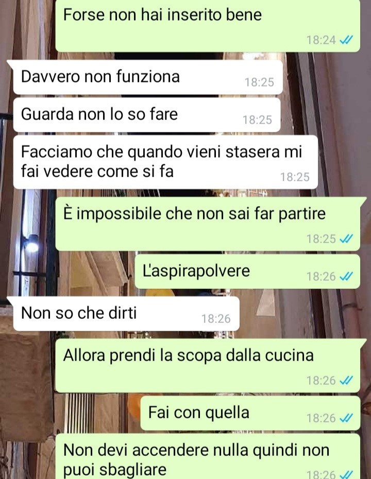Tap read ticks on 'Allora prendi la scopa'
The width and height of the screenshot is (371, 479).
pyautogui.click(x=346, y=380)
